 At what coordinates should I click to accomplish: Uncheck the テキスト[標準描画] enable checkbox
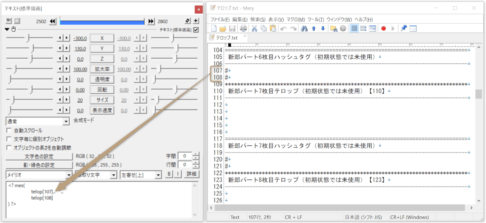point(196,30)
